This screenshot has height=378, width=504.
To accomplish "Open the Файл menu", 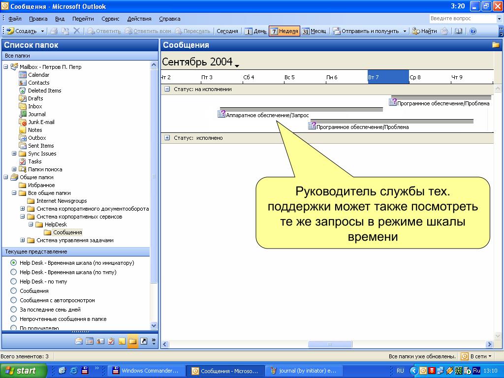I will [x=15, y=19].
